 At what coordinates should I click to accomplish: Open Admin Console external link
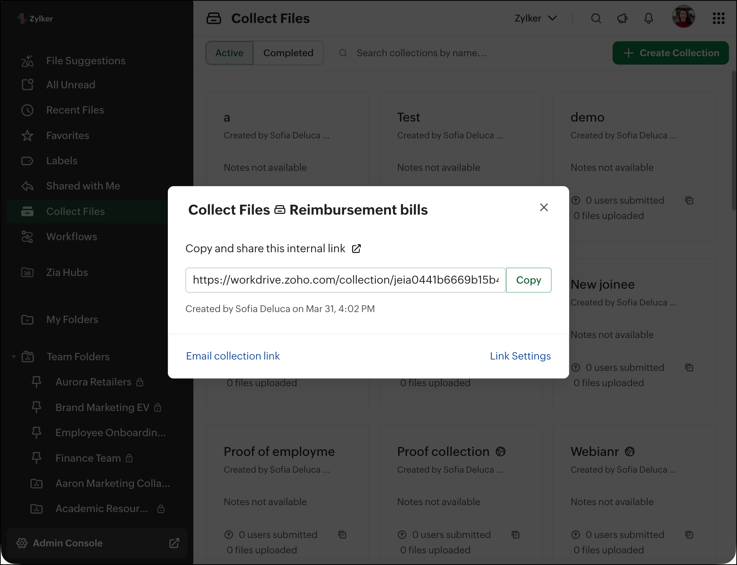pyautogui.click(x=174, y=543)
